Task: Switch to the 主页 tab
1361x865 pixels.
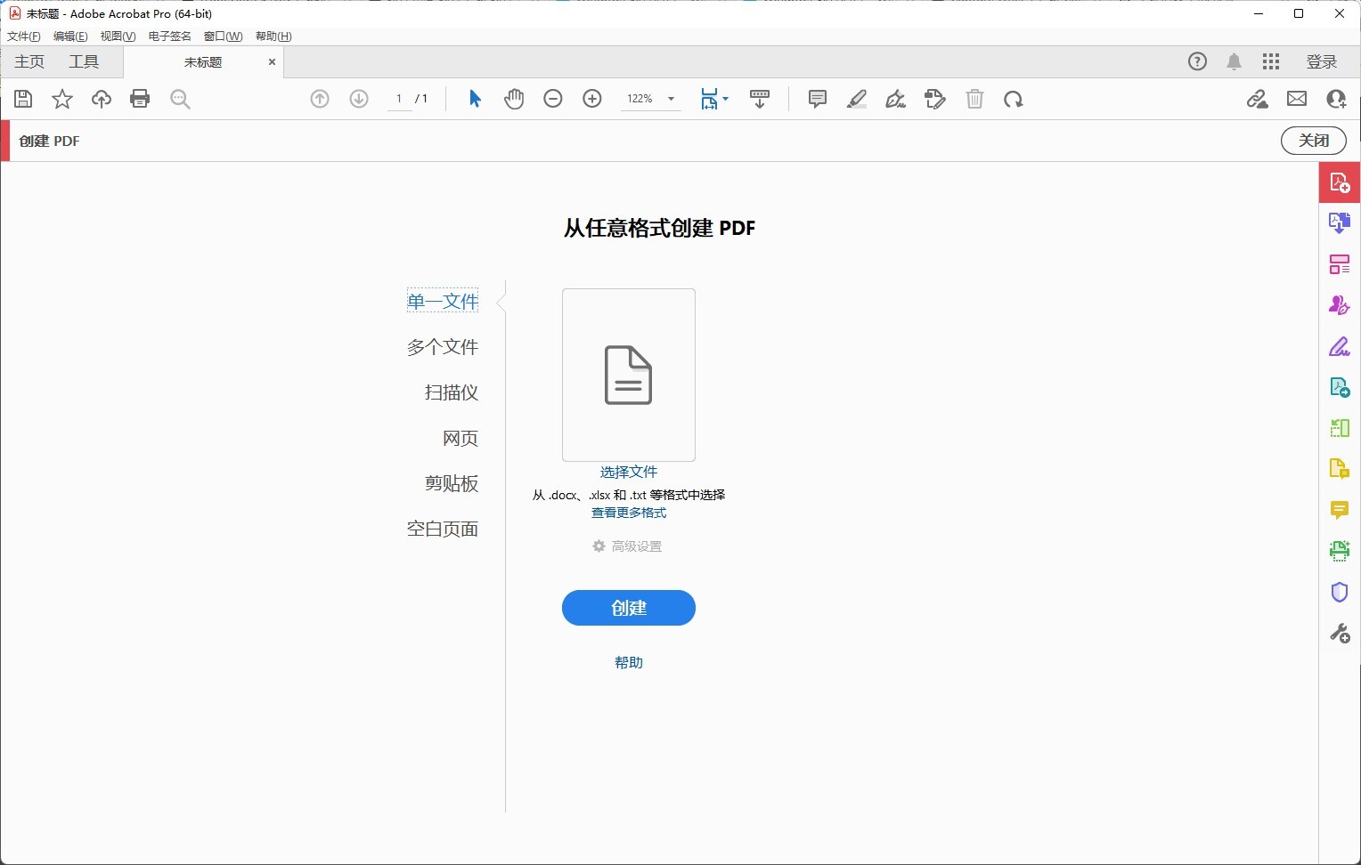Action: (x=29, y=61)
